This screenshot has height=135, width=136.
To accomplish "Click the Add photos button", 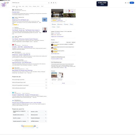I will [x=74, y=43].
